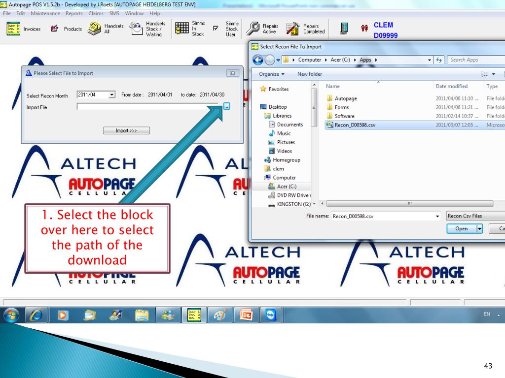Expand the File name combo box dropdown
Image resolution: width=505 pixels, height=378 pixels.
coord(437,217)
